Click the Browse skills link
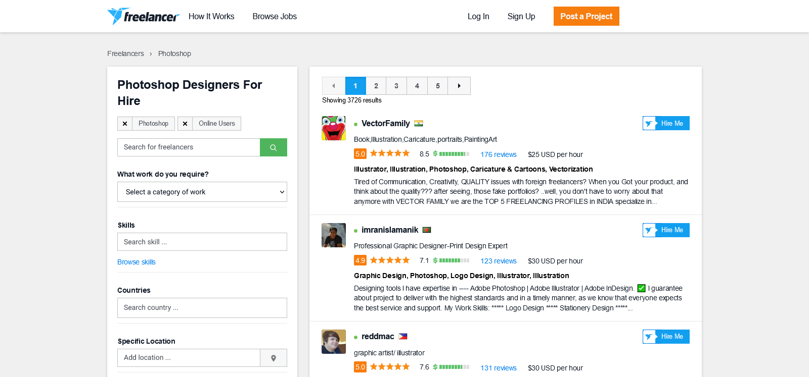Screen dimensions: 809x377 137,262
